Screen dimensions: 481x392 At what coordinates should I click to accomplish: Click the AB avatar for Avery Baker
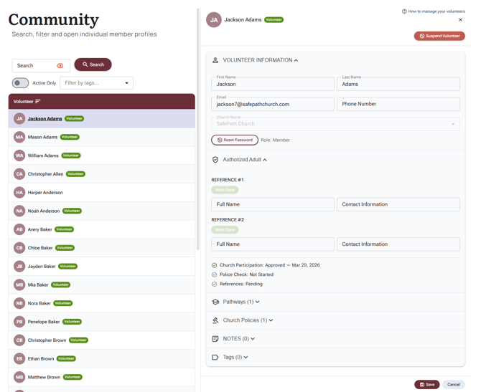tap(19, 229)
